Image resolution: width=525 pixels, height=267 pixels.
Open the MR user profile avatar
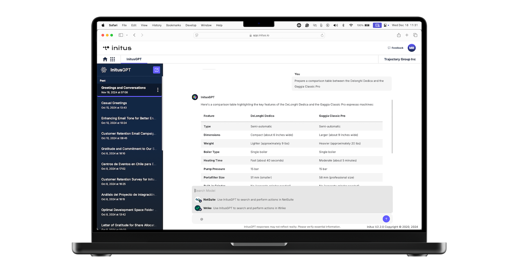[412, 48]
